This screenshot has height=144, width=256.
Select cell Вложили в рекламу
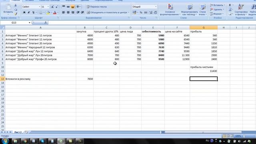(40, 79)
